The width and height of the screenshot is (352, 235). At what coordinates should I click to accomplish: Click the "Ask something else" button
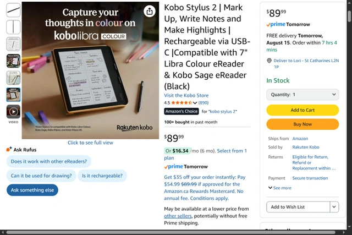[32, 190]
